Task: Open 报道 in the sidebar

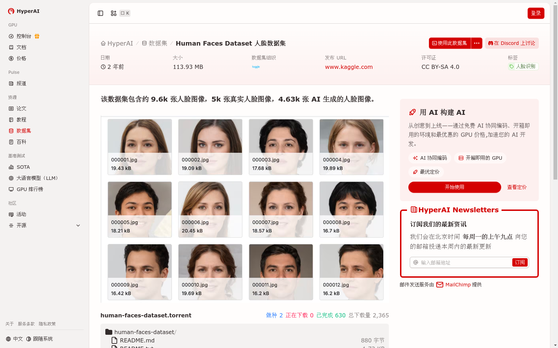Action: point(17,84)
